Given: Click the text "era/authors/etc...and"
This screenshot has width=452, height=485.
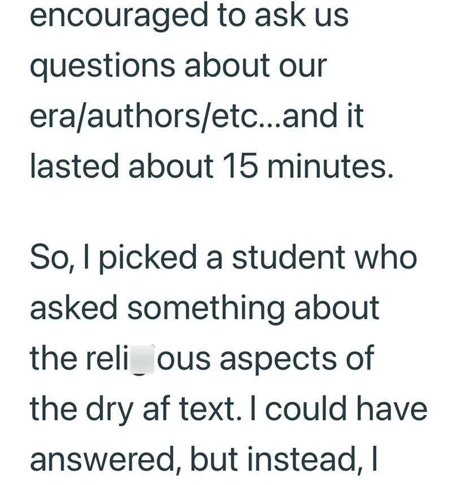Looking at the screenshot, I should [184, 116].
